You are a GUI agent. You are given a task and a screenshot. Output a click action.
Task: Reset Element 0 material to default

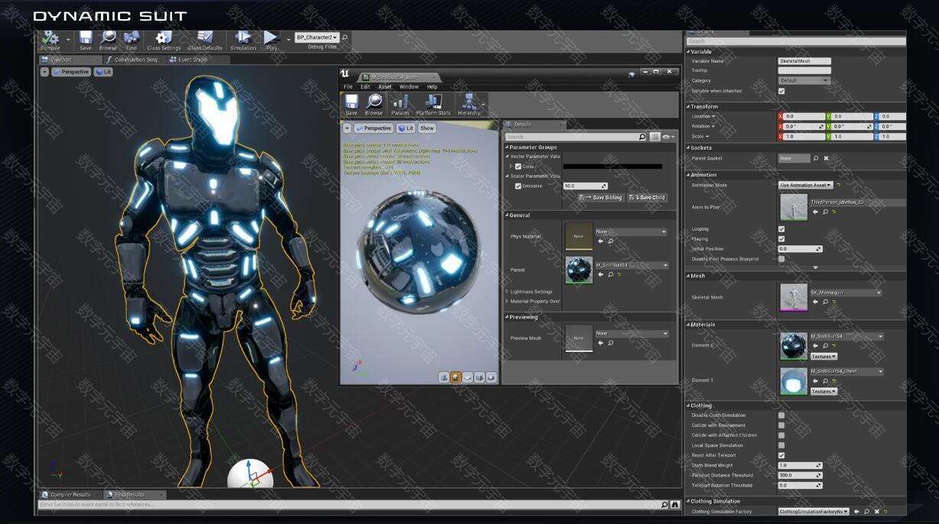click(x=833, y=346)
